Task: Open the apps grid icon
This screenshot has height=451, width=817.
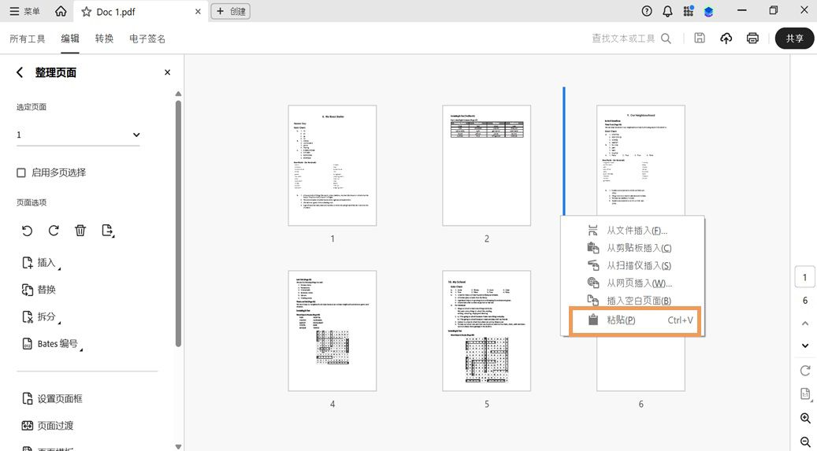Action: 689,11
